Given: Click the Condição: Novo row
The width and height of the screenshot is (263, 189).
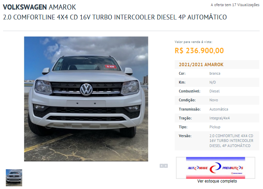Looking at the screenshot, I should (x=217, y=100).
